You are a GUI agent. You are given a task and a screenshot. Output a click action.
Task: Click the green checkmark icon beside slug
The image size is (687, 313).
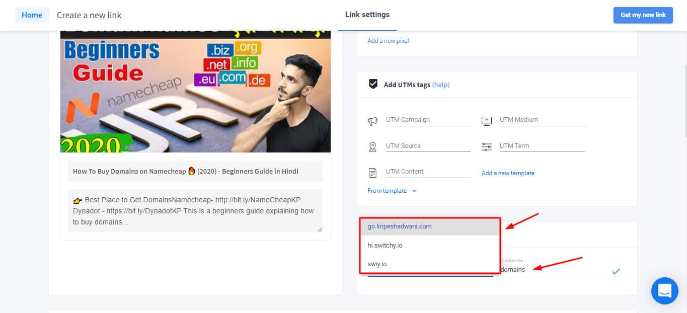click(616, 271)
